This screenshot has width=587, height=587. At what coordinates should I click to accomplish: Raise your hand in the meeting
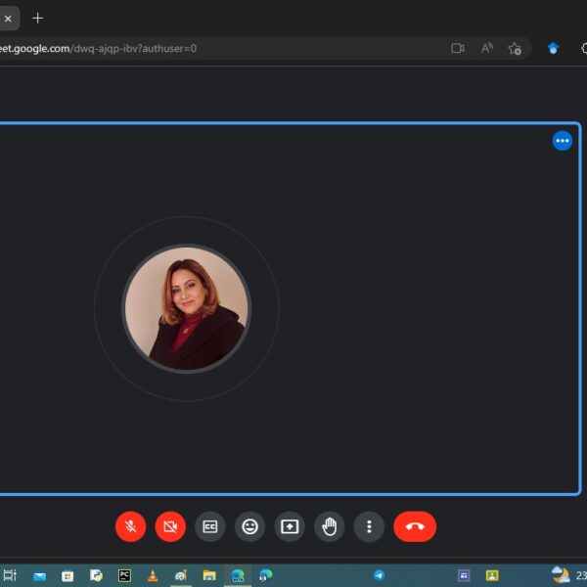click(x=329, y=526)
